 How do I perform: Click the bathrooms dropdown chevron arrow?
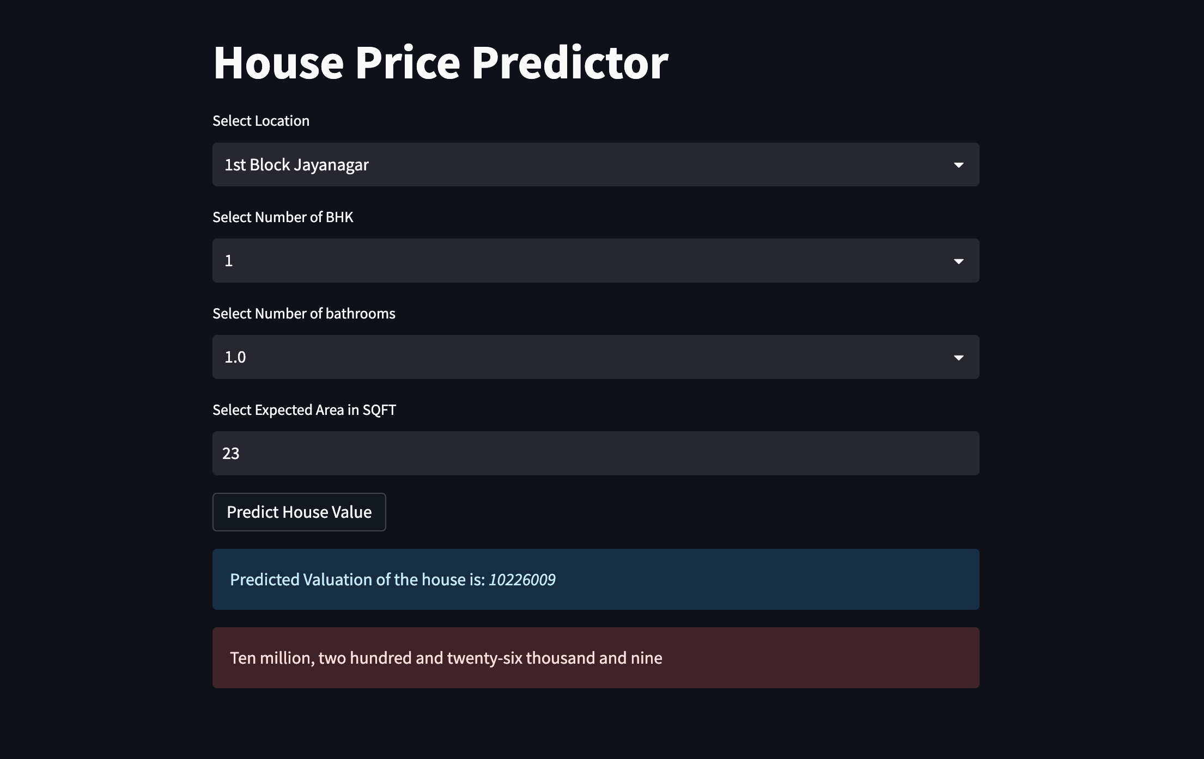(x=959, y=357)
